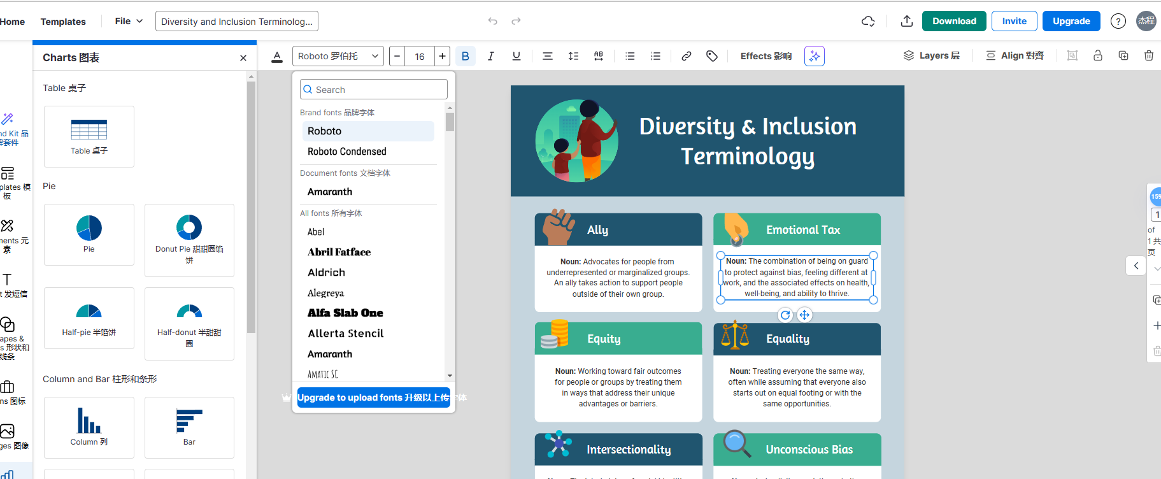Click the font Search field

374,89
